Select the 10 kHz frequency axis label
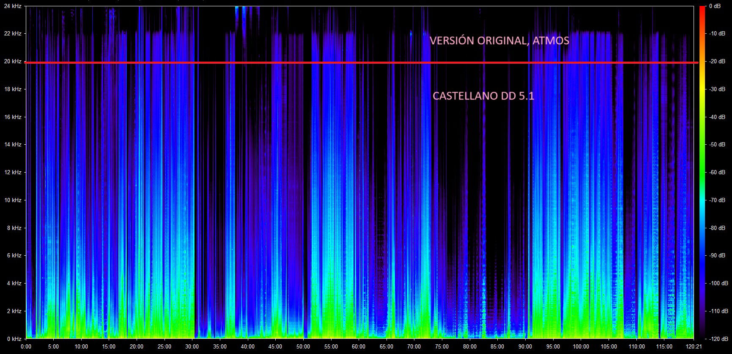The height and width of the screenshot is (354, 732). (x=13, y=200)
